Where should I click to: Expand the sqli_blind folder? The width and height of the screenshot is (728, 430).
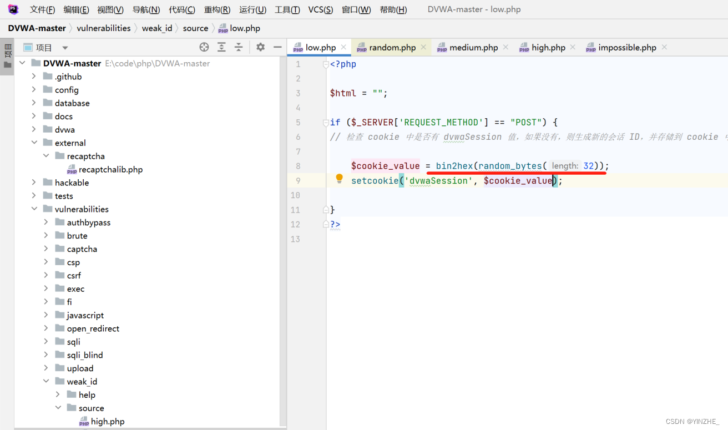tap(46, 355)
